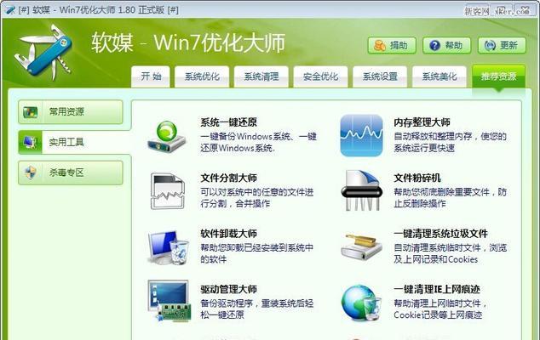Click the 常用资源 sidebar icon
This screenshot has height=340, width=540.
[31, 111]
